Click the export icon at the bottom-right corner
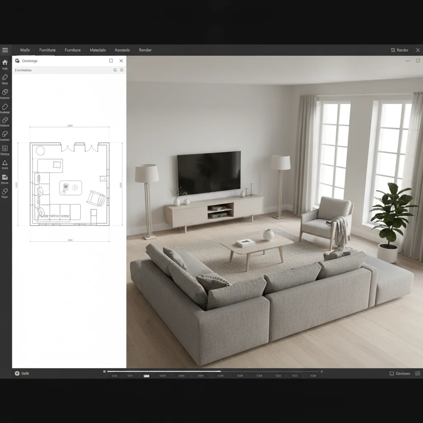The image size is (423, 423). (x=417, y=373)
